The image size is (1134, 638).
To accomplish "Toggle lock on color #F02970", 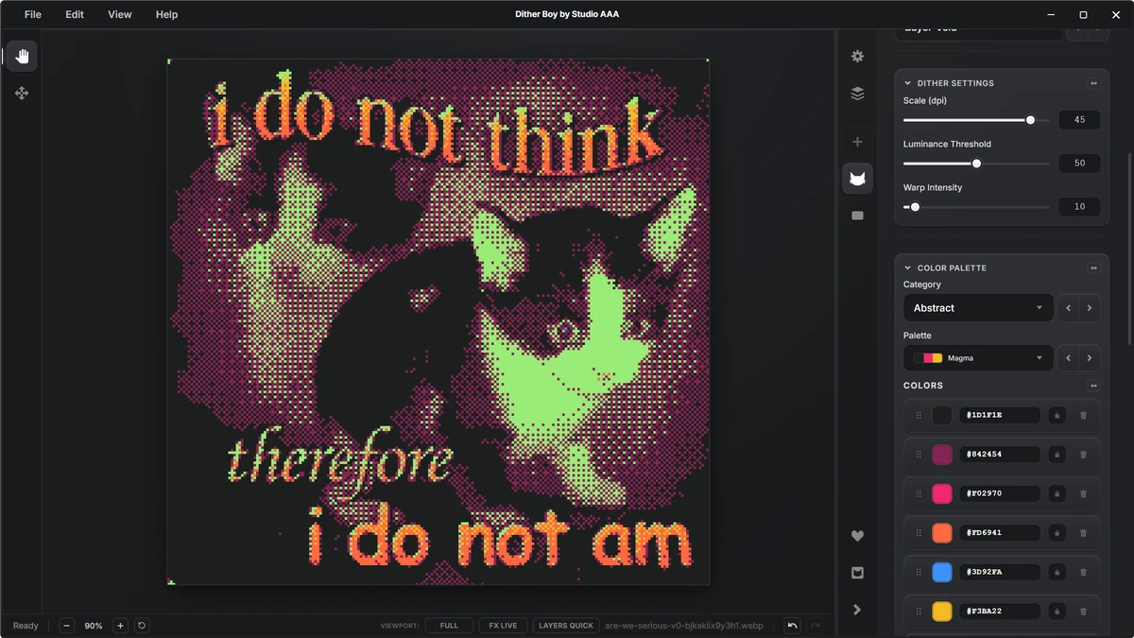I will (1057, 493).
